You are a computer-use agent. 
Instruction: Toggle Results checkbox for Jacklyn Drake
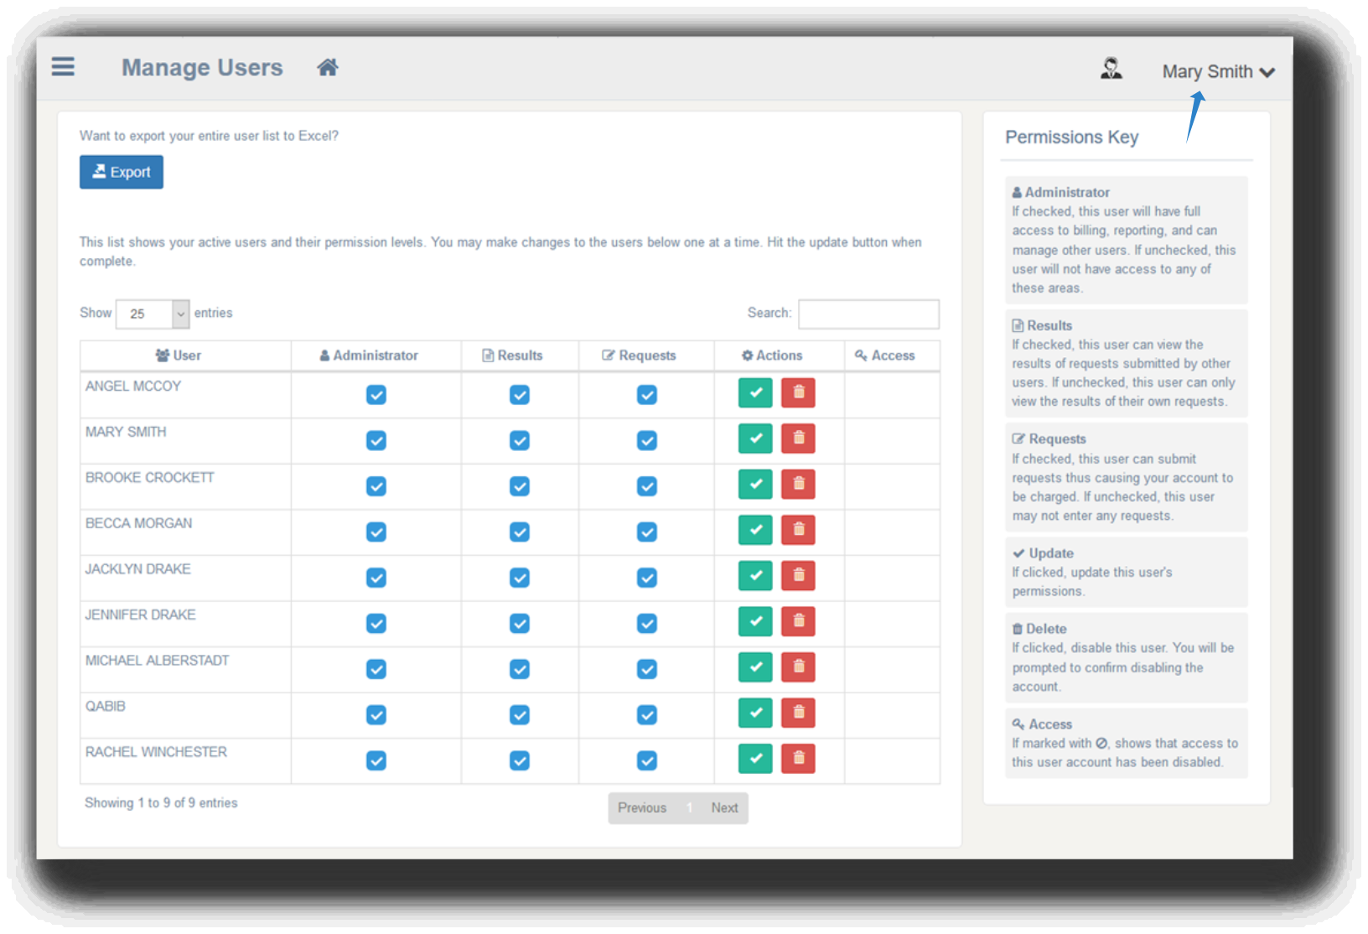pyautogui.click(x=520, y=578)
